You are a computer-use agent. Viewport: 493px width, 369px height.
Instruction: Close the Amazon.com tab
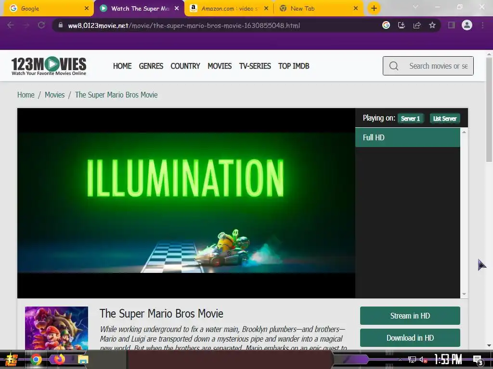click(266, 9)
